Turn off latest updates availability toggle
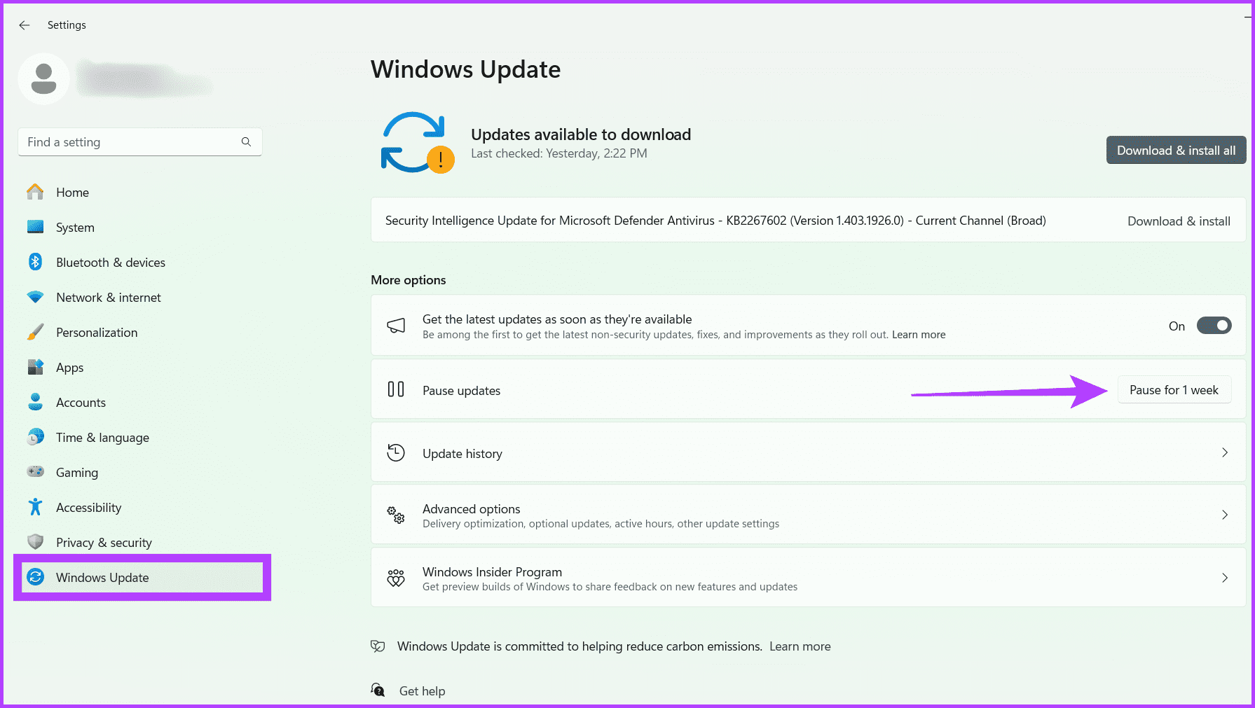Image resolution: width=1255 pixels, height=708 pixels. click(x=1214, y=325)
